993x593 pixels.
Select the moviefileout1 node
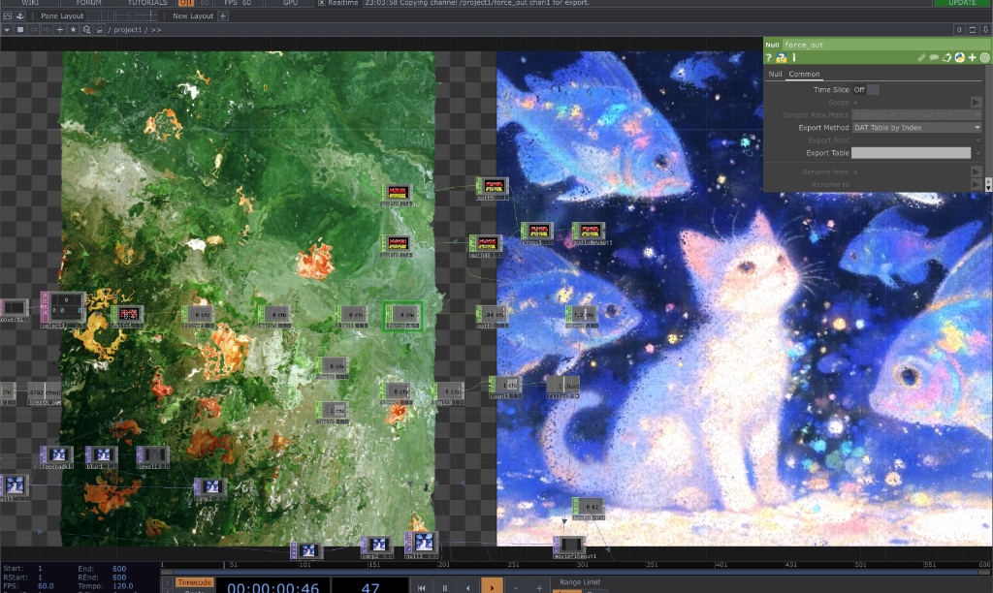[x=569, y=546]
